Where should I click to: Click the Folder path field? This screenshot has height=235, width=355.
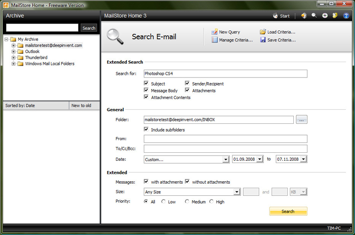pos(219,120)
